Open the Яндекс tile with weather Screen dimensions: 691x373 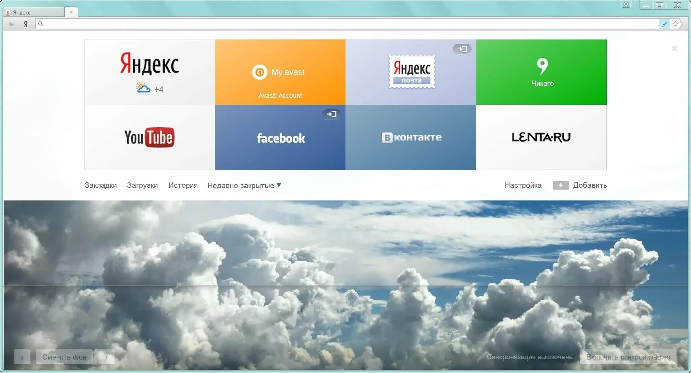pos(150,72)
